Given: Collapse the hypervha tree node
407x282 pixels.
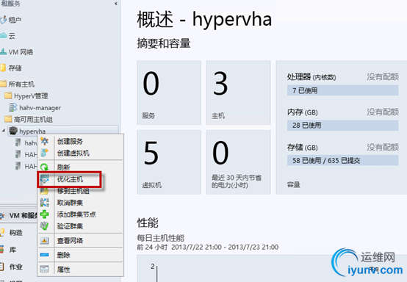Looking at the screenshot, I should [x=4, y=130].
